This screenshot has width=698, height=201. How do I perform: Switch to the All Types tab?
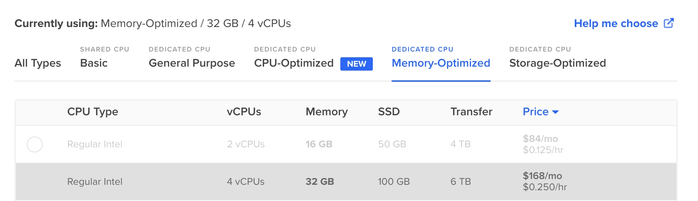click(38, 63)
